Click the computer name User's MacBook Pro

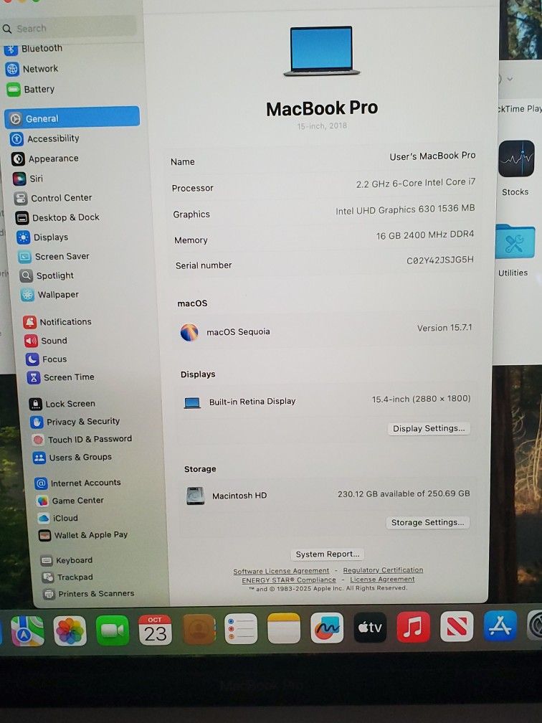pyautogui.click(x=432, y=156)
